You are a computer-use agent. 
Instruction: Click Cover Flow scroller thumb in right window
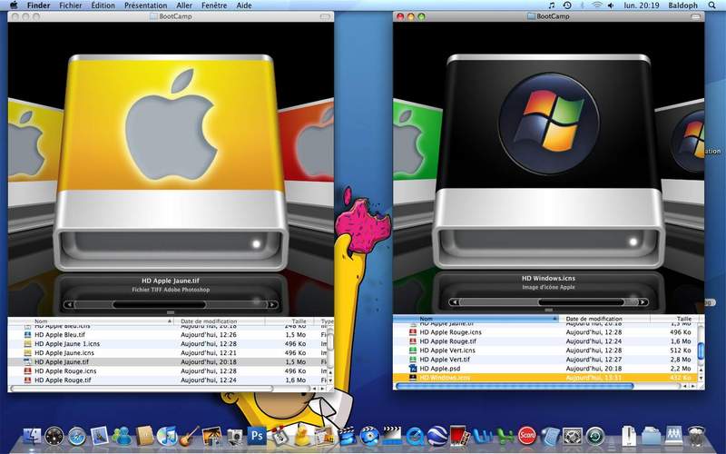coord(581,302)
